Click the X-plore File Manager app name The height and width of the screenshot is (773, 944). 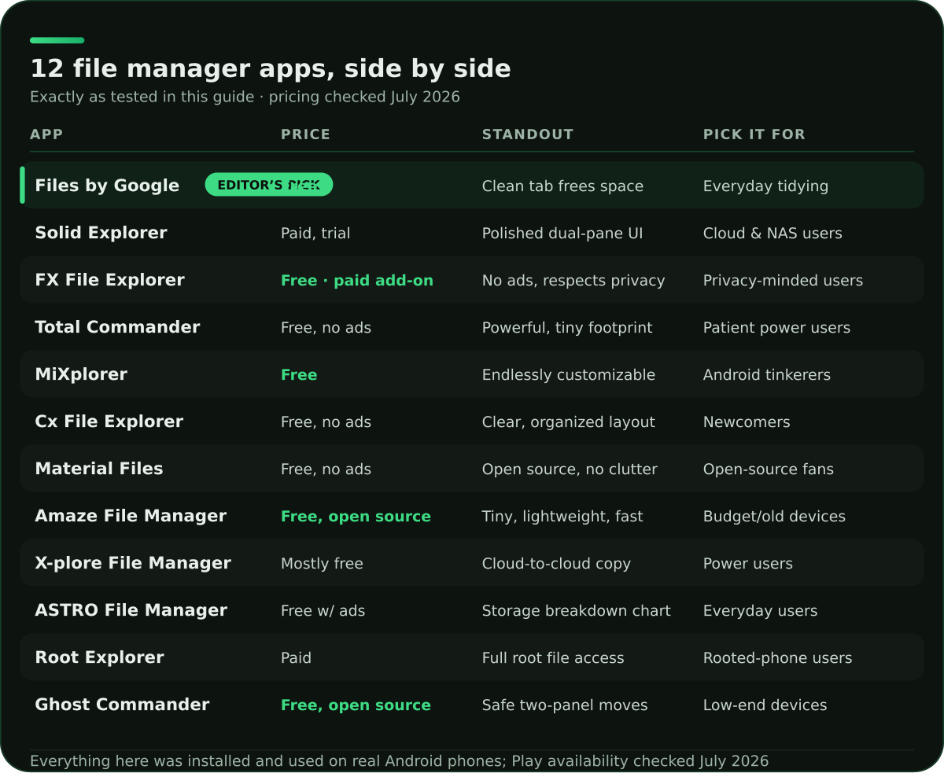tap(133, 563)
